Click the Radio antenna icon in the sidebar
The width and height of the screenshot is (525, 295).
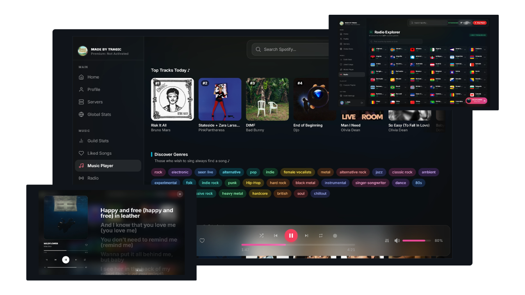click(81, 178)
